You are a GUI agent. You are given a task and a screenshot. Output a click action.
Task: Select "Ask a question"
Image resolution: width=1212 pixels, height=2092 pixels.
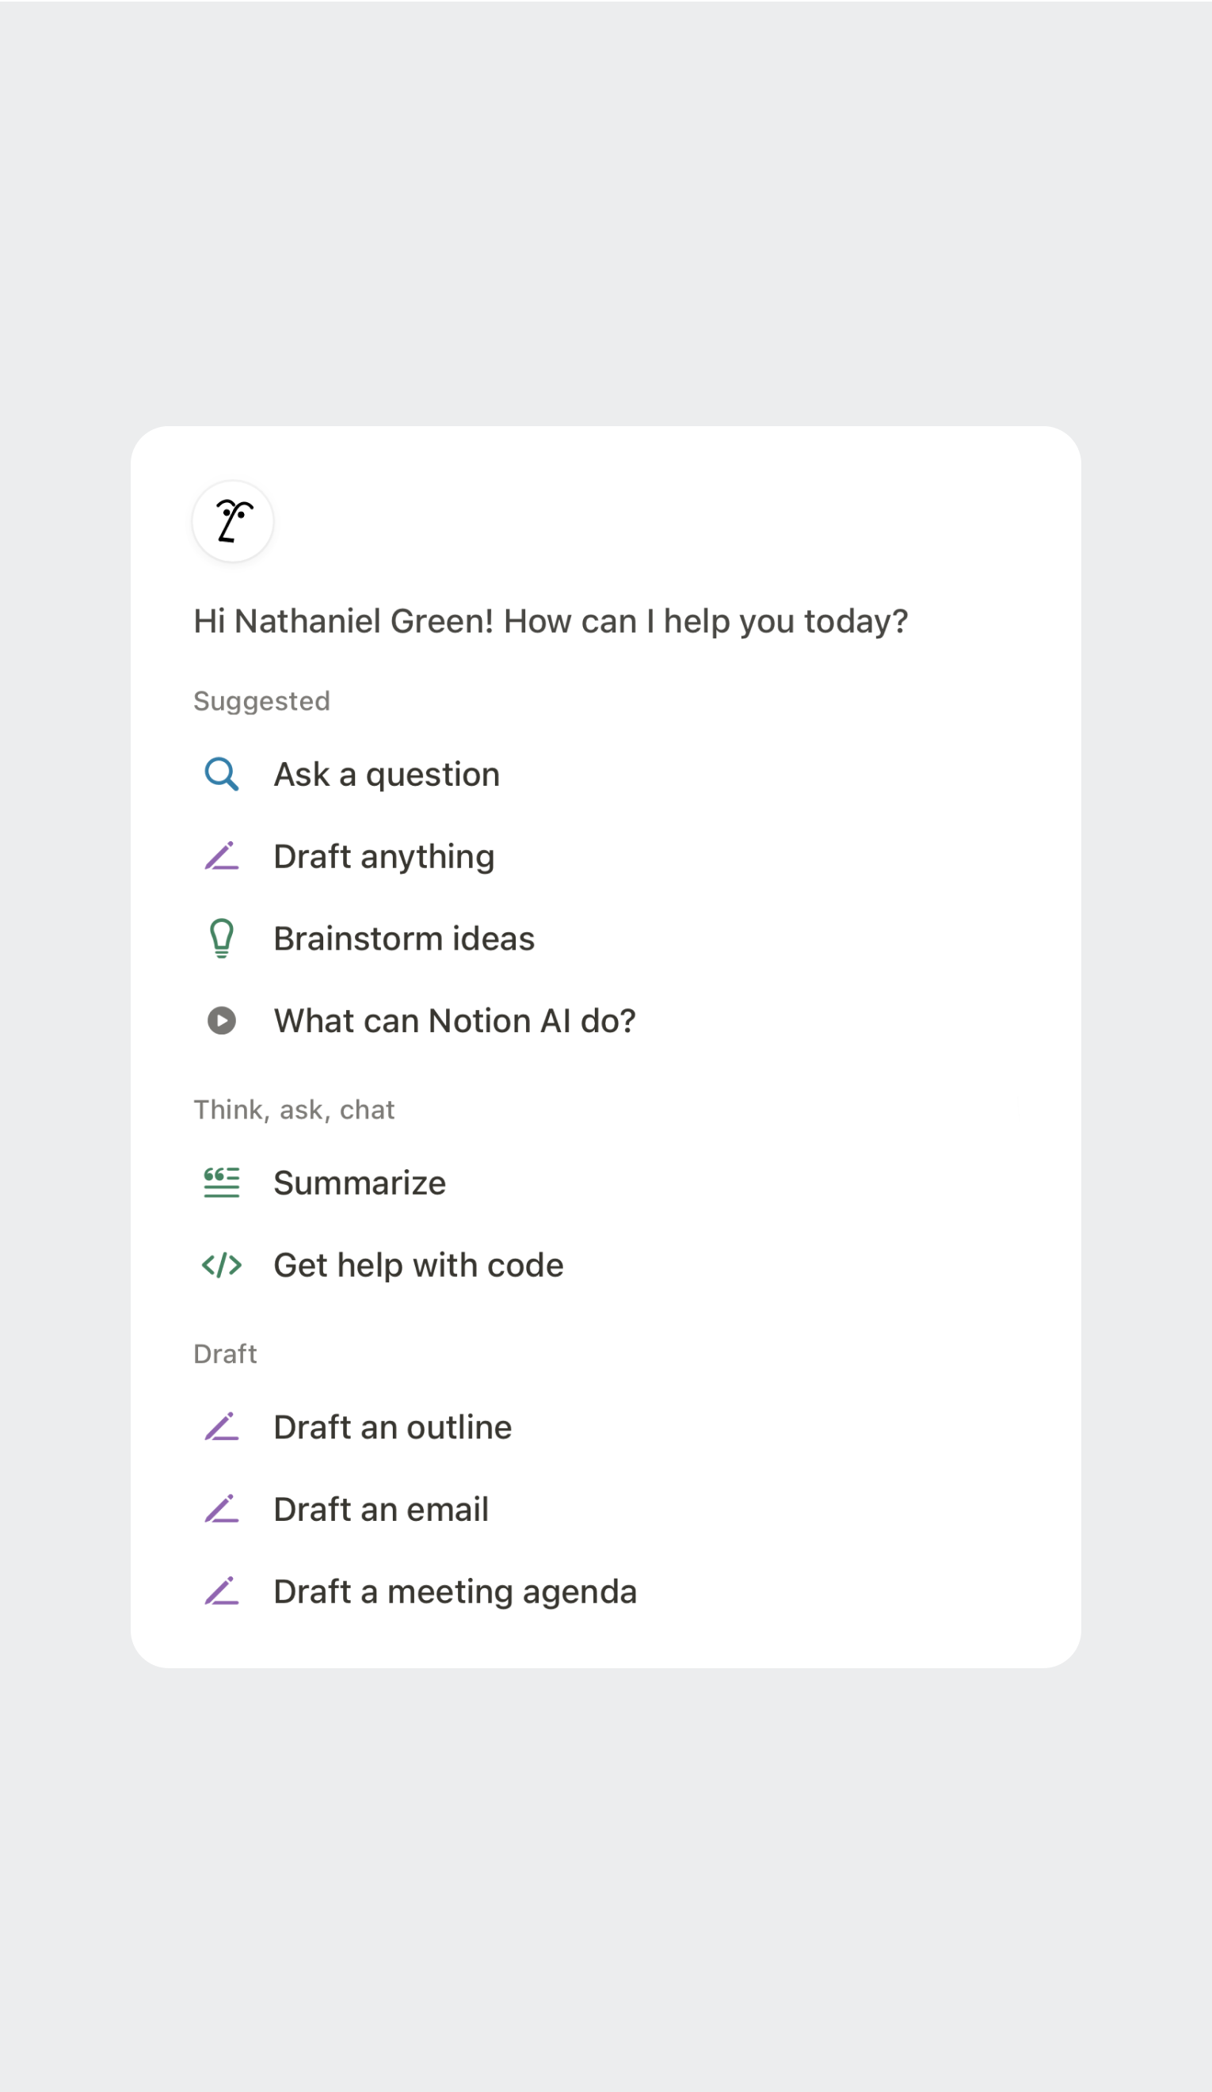click(387, 774)
